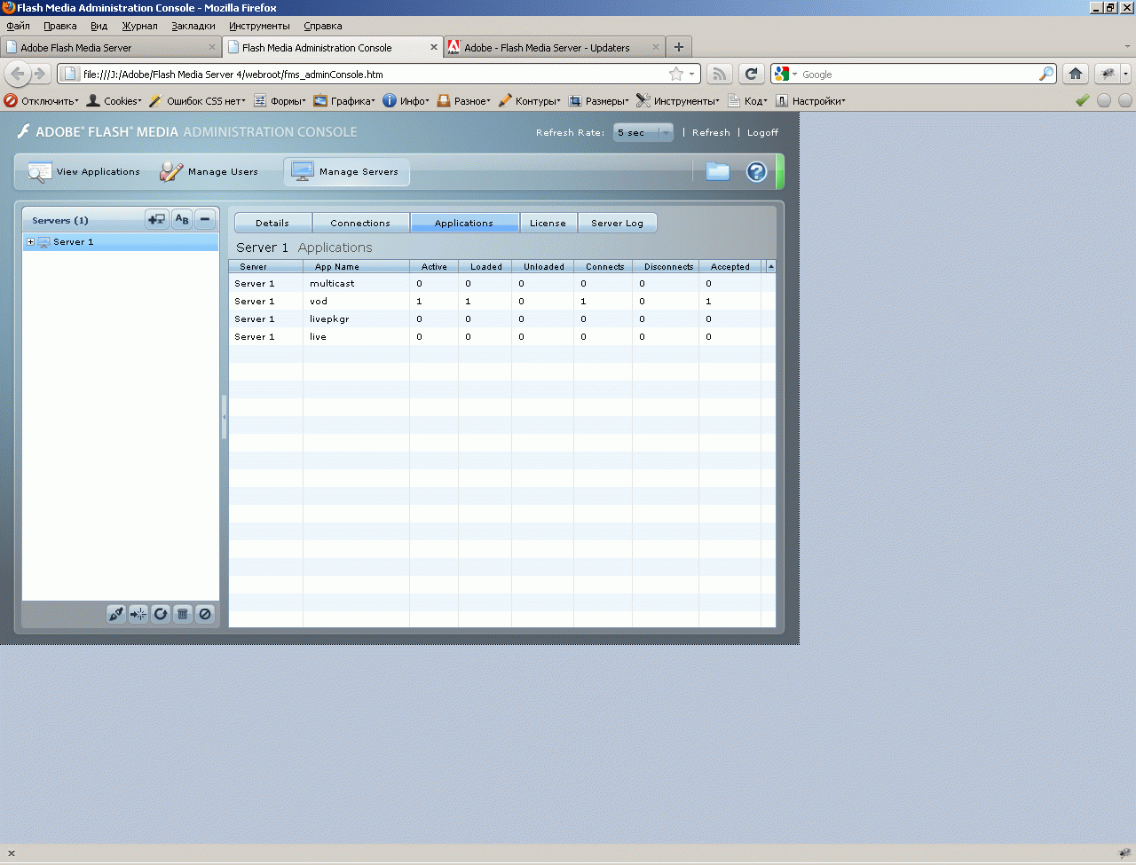Open the Ошибок CSS нет dropdown
1136x865 pixels.
pyautogui.click(x=198, y=100)
